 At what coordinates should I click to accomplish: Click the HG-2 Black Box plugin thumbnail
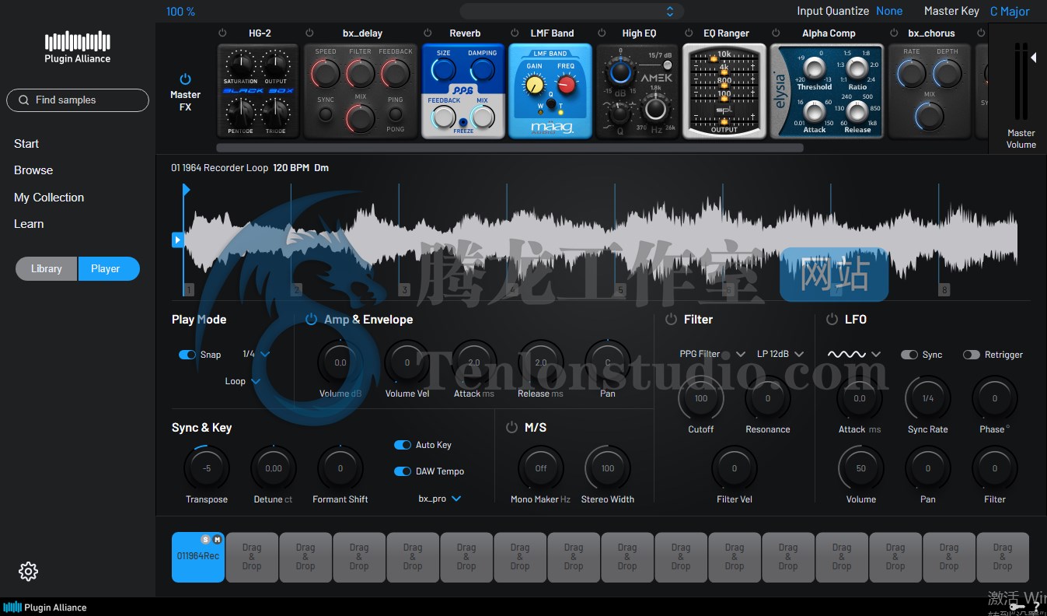pos(258,91)
